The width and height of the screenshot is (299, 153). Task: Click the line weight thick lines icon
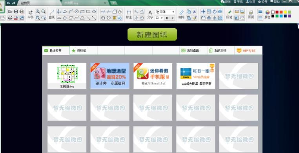click(260, 12)
